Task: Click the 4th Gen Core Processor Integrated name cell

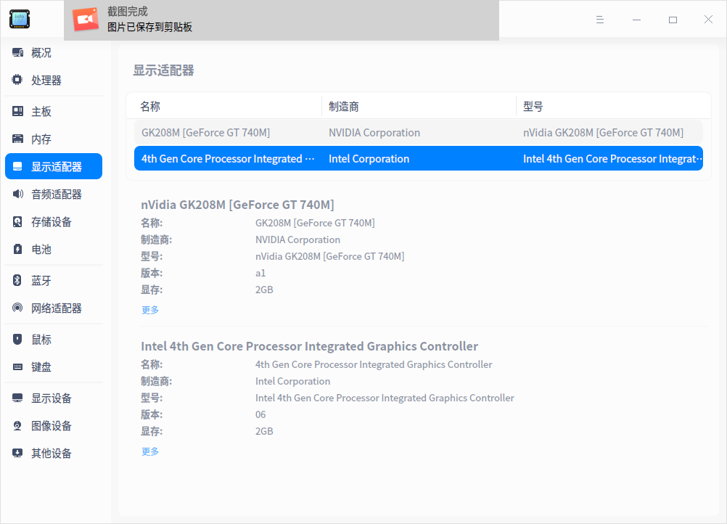Action: pos(228,159)
